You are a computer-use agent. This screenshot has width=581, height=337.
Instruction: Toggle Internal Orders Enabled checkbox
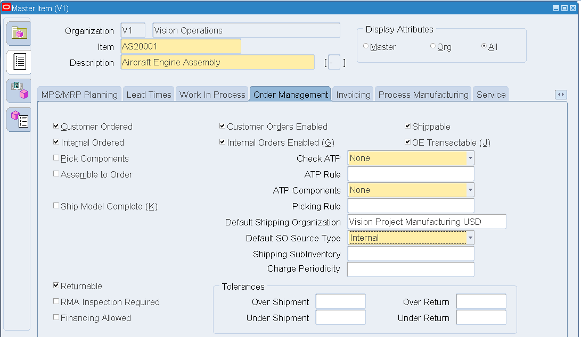tap(222, 142)
